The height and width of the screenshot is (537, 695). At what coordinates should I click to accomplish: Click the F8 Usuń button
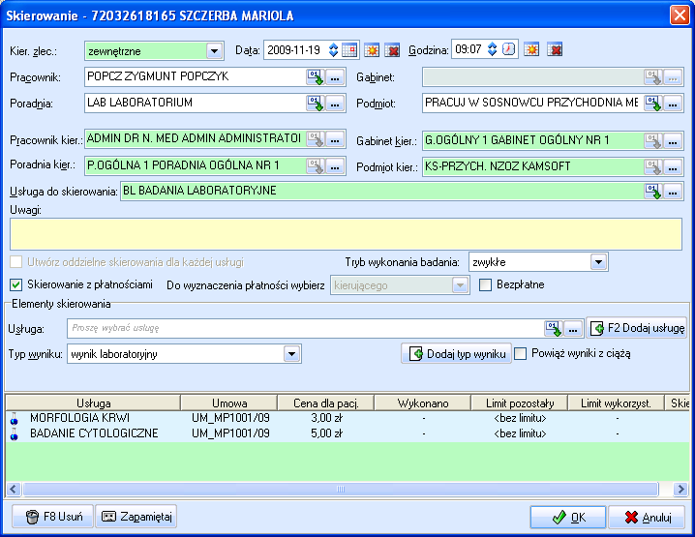[x=52, y=517]
